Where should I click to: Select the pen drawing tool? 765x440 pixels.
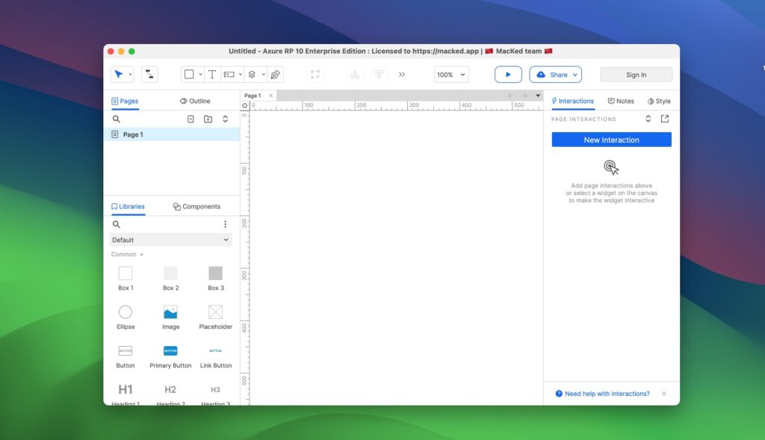275,73
